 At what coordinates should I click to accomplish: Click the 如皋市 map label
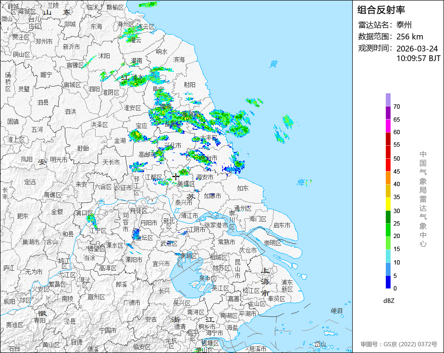coord(213,196)
